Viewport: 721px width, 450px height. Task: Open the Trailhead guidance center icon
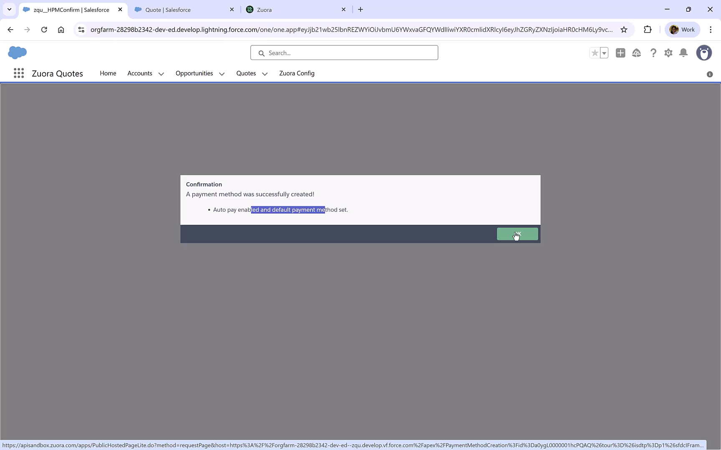[x=636, y=53]
